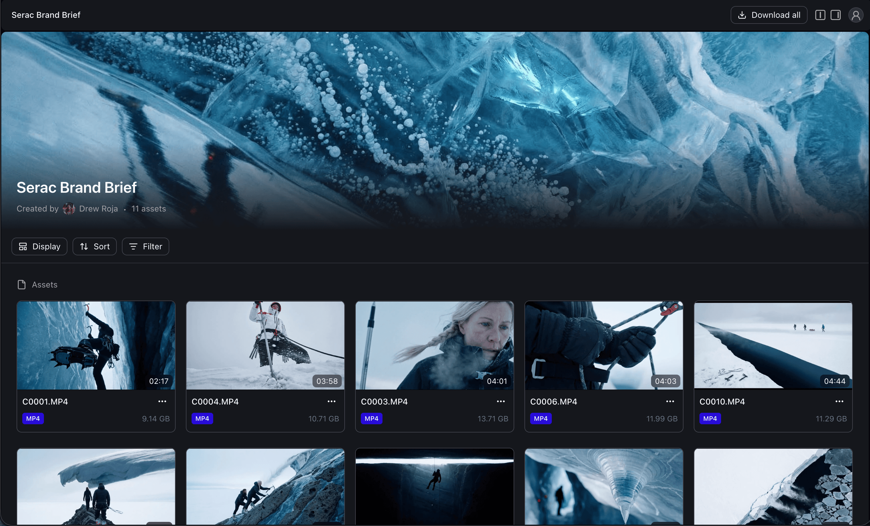Viewport: 870px width, 526px height.
Task: Click the MP4 badge under C0004.MP4
Action: click(202, 419)
